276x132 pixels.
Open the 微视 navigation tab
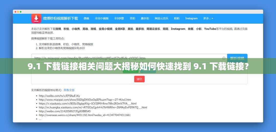tap(86, 18)
